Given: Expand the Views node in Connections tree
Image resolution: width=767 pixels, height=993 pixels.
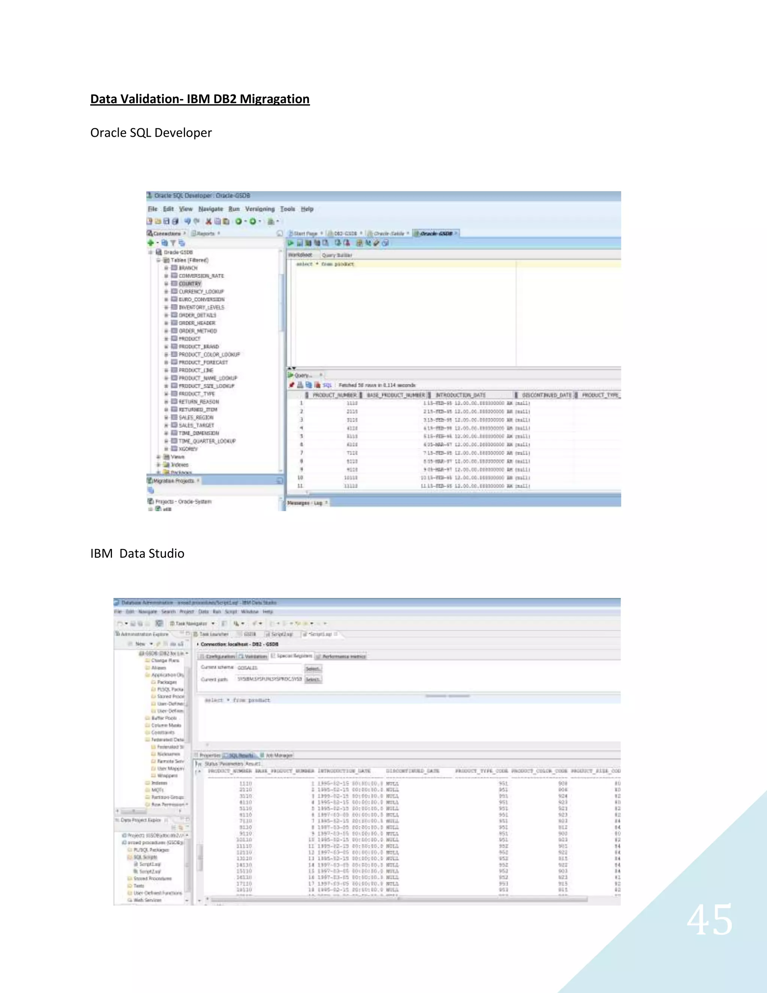Looking at the screenshot, I should [158, 457].
